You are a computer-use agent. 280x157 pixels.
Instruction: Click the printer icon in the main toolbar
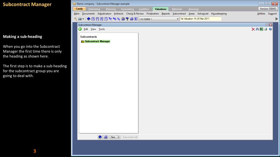132,19
